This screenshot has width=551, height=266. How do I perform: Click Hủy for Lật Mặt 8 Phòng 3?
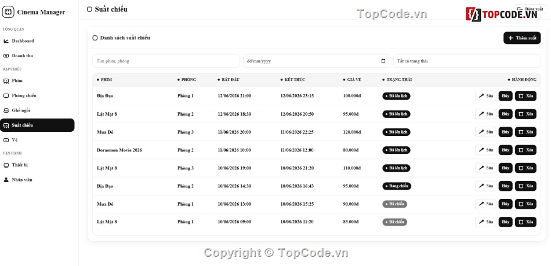click(505, 168)
